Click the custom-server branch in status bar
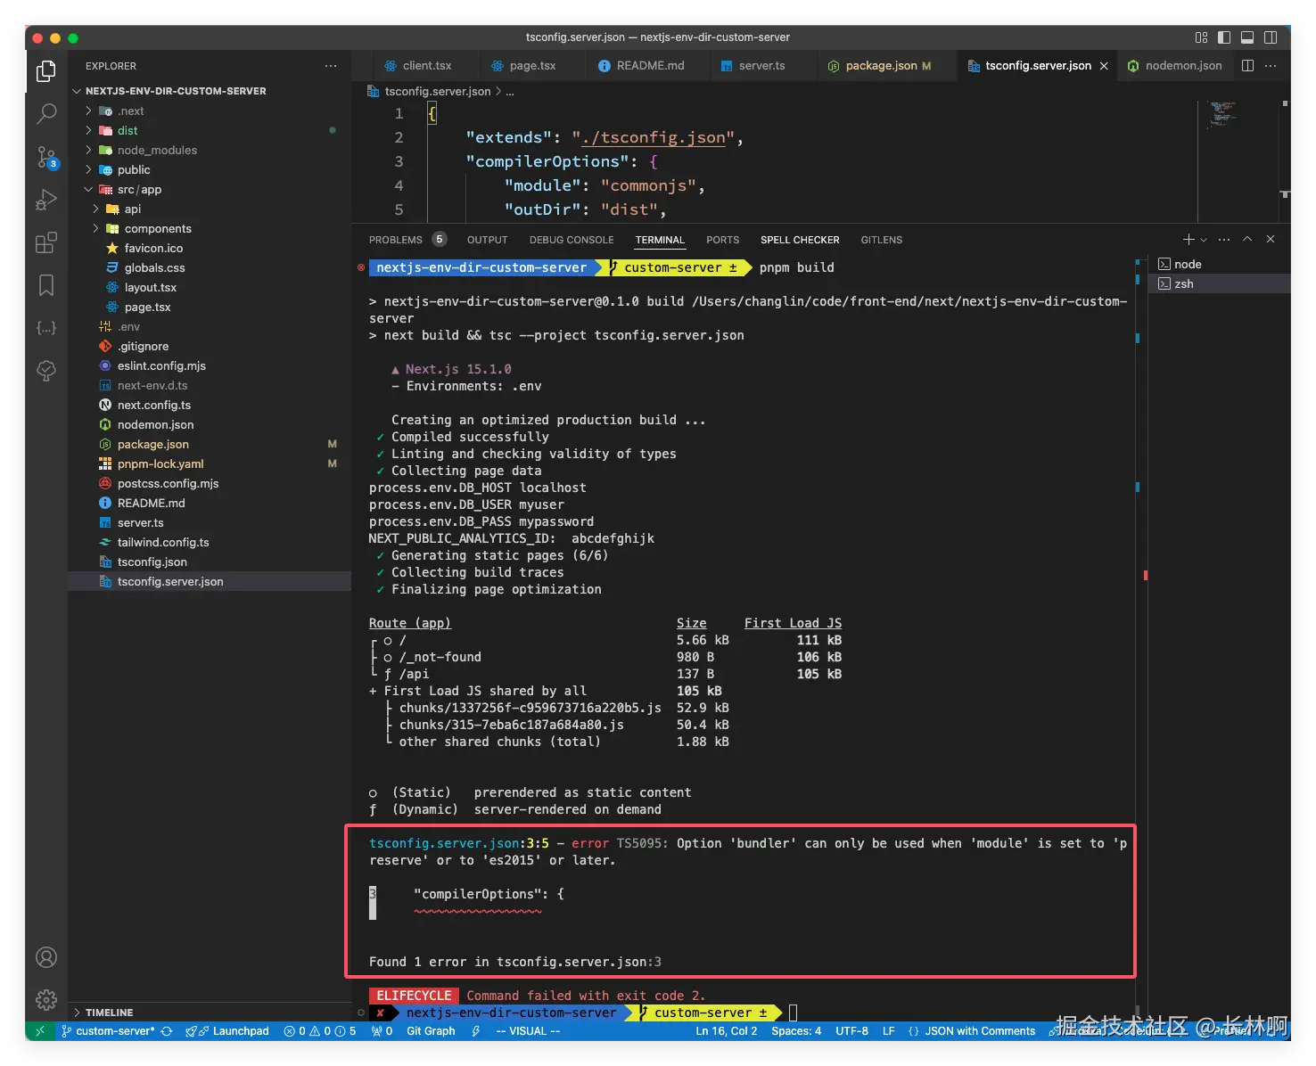The width and height of the screenshot is (1316, 1066). [108, 1031]
